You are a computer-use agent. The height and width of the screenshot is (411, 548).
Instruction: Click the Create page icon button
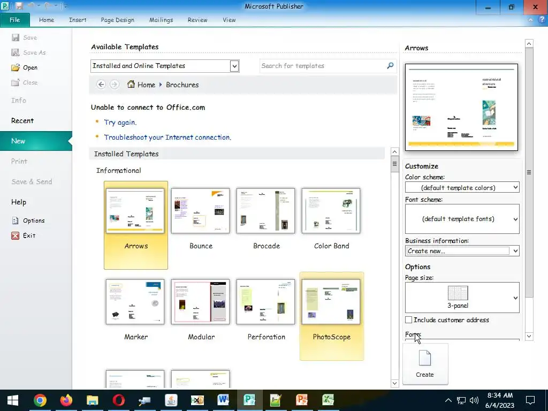point(425,364)
